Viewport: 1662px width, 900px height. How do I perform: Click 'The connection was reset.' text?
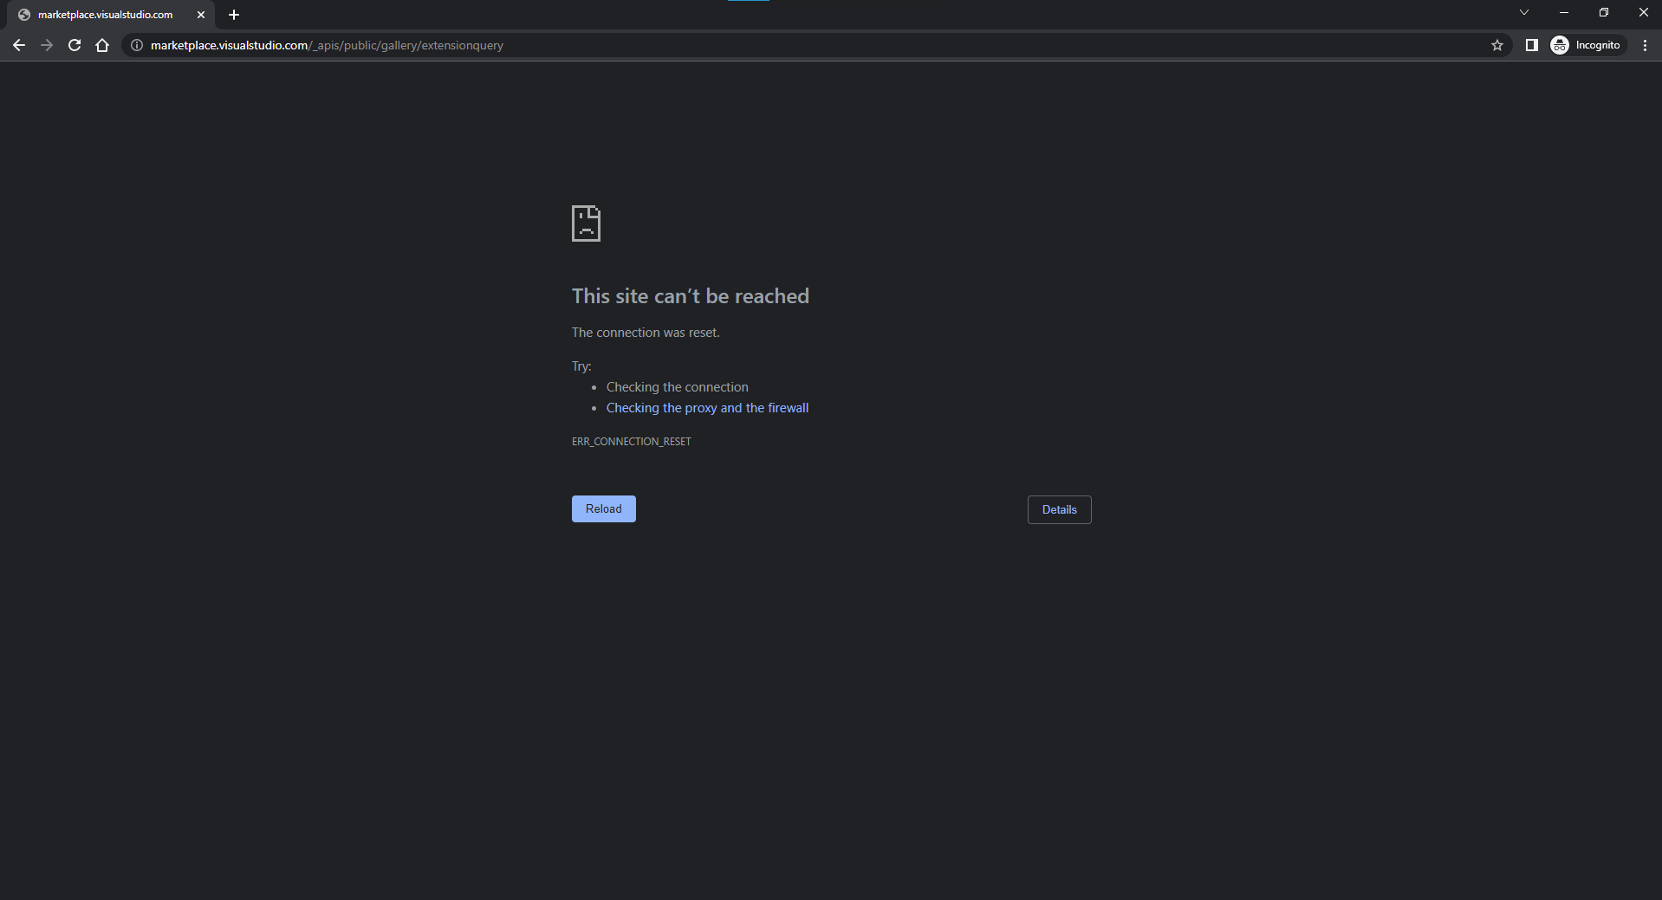point(646,333)
